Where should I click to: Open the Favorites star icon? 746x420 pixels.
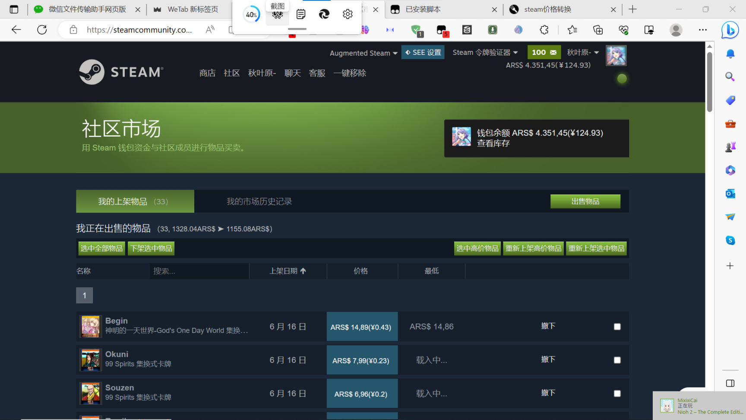572,30
